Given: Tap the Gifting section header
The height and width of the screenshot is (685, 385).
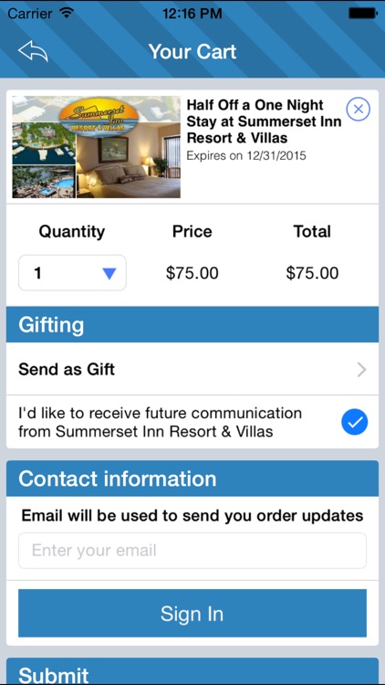Looking at the screenshot, I should tap(192, 324).
